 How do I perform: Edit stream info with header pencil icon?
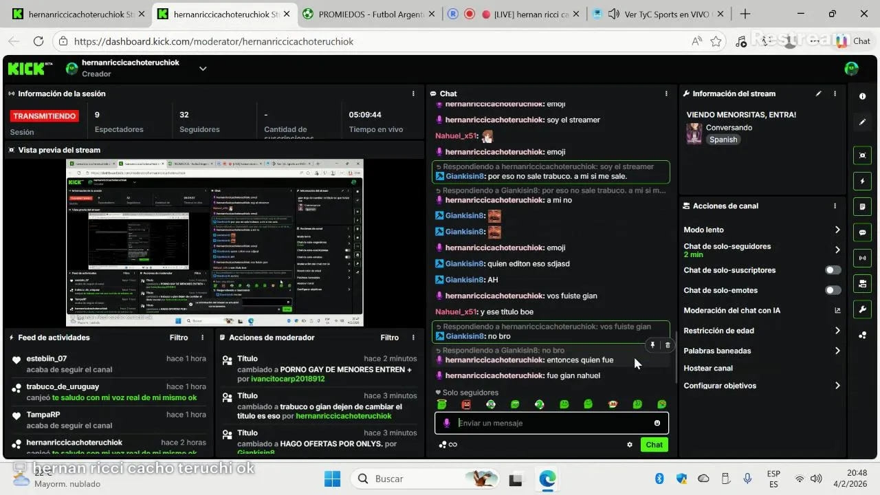click(x=818, y=93)
